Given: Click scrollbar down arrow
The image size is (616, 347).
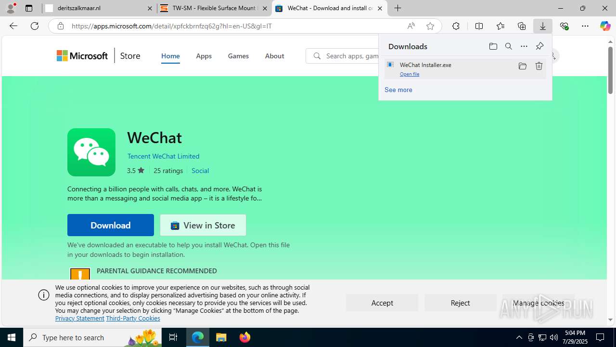Looking at the screenshot, I should click(x=610, y=320).
